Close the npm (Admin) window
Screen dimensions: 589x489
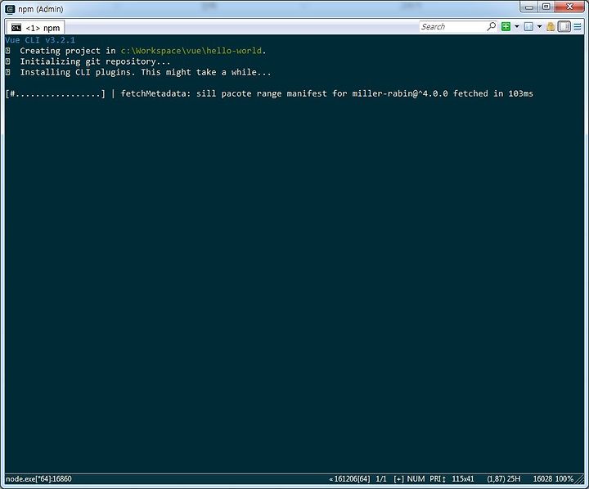tap(569, 7)
